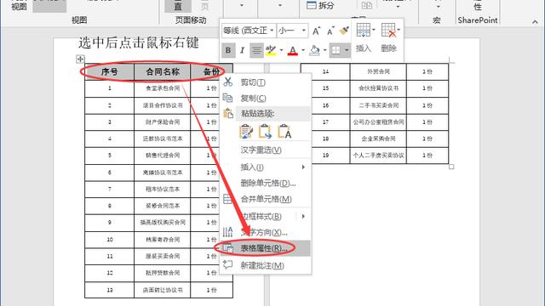This screenshot has width=545, height=306.
Task: Open shading color dropdown arrow
Action: (325, 50)
